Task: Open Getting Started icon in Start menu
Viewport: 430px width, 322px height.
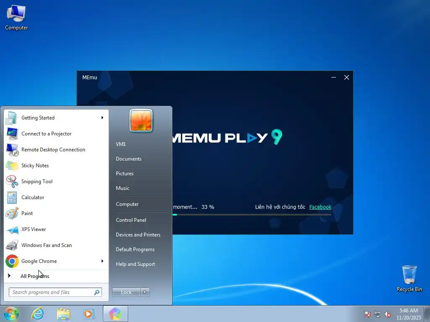Action: 11,118
